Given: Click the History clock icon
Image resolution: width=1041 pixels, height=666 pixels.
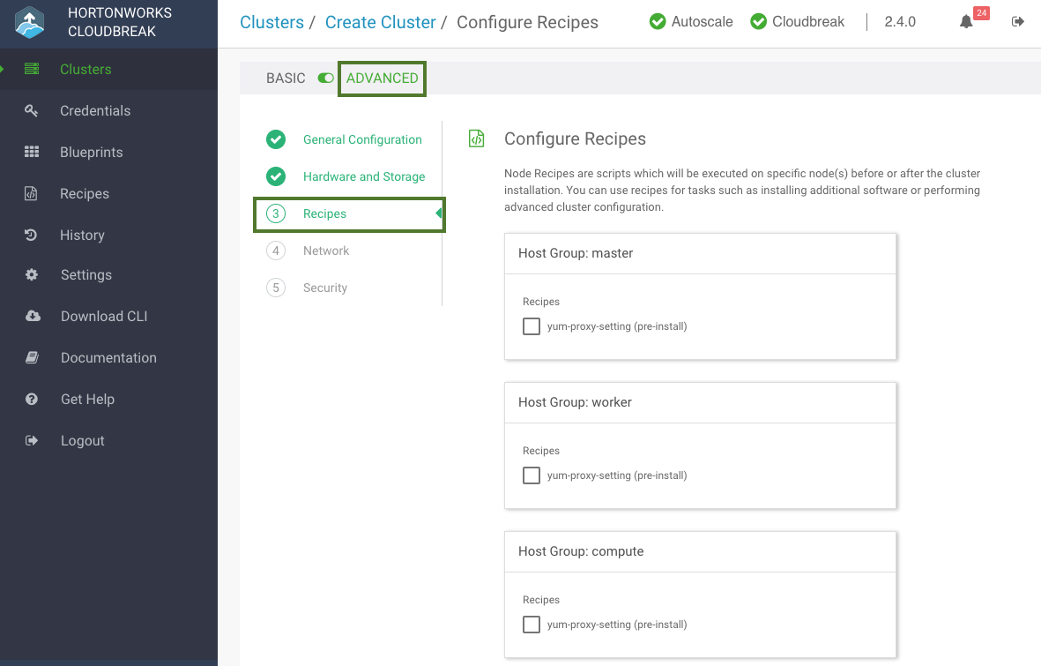Looking at the screenshot, I should click(31, 235).
